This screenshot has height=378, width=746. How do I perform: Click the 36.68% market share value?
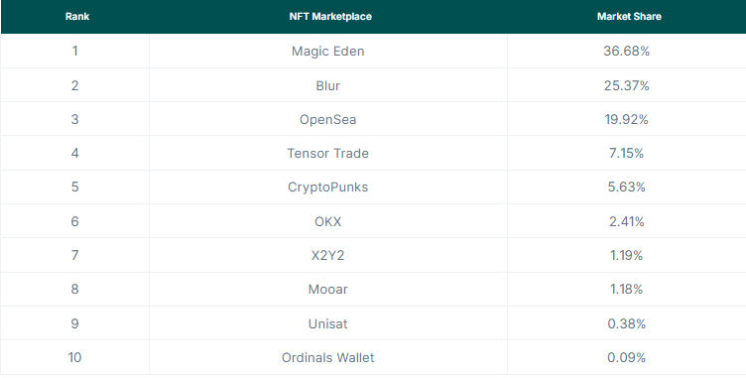(626, 51)
